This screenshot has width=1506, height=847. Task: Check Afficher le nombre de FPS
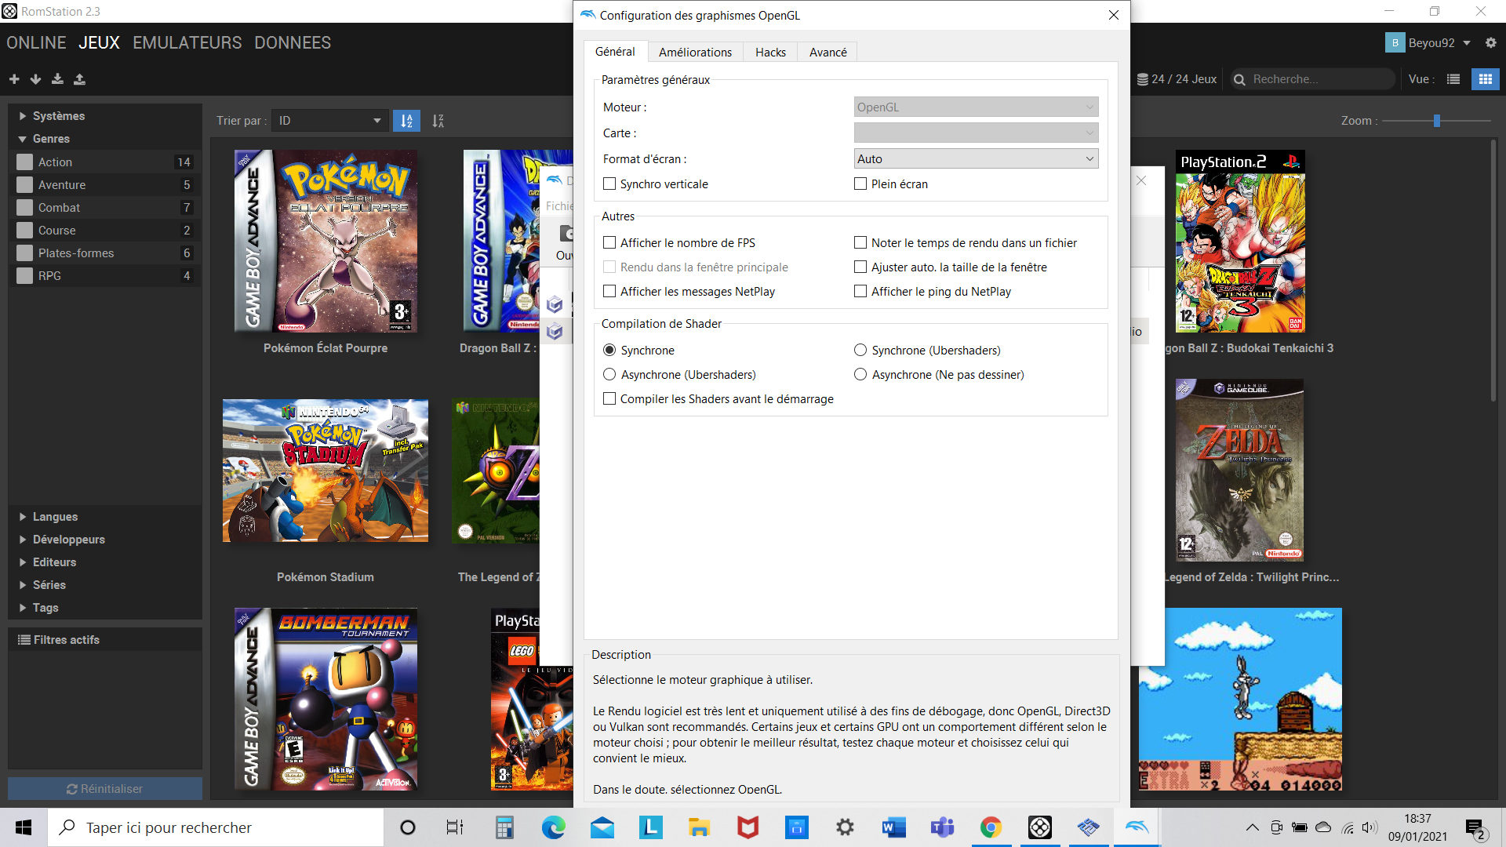[609, 242]
